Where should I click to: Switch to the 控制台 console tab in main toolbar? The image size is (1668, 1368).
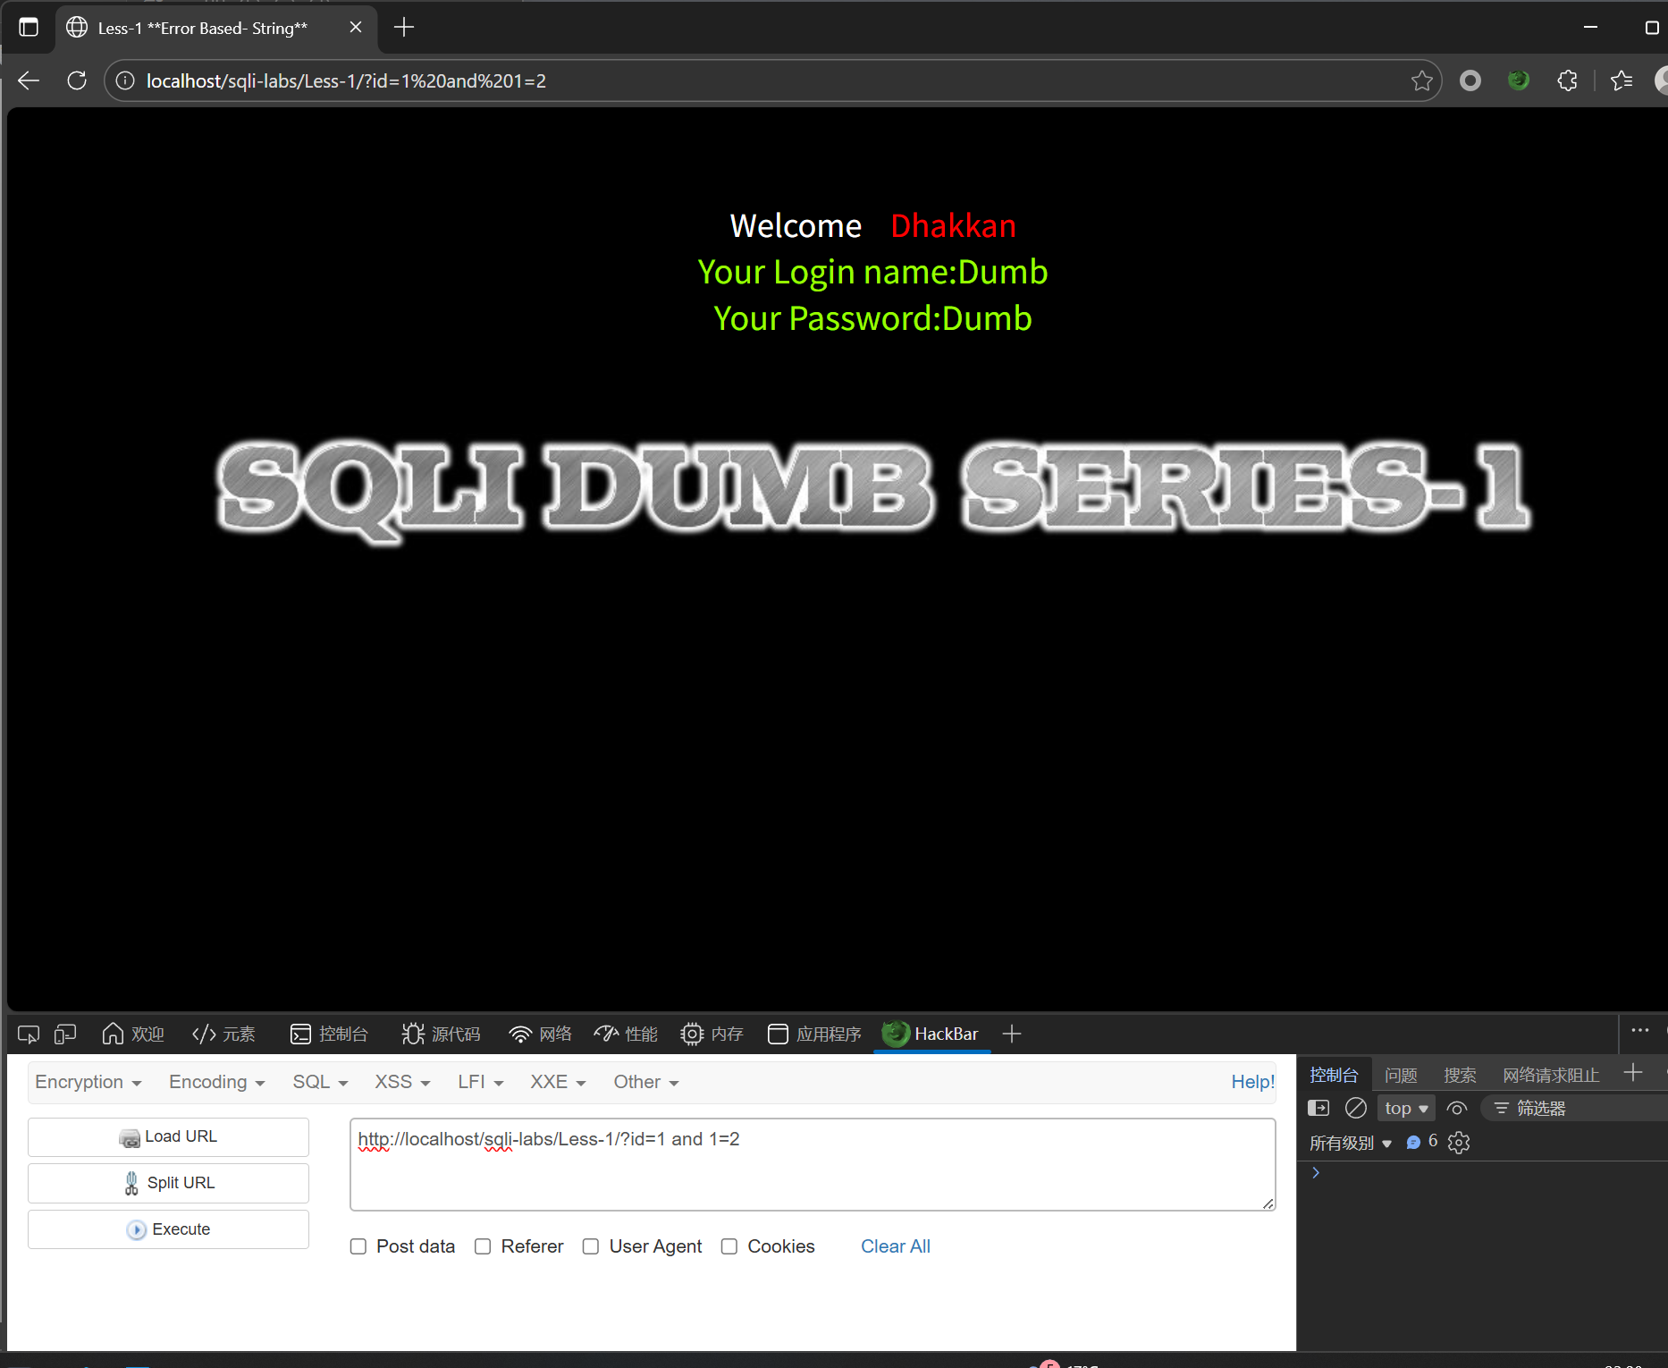click(x=329, y=1034)
